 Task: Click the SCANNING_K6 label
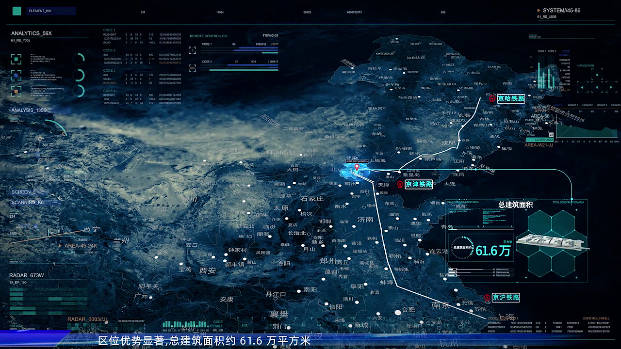point(27,202)
